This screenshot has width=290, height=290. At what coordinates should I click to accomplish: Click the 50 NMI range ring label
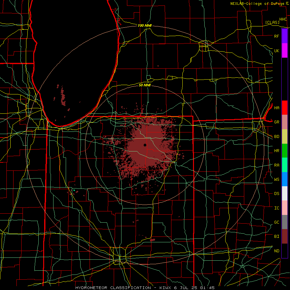tap(145, 85)
